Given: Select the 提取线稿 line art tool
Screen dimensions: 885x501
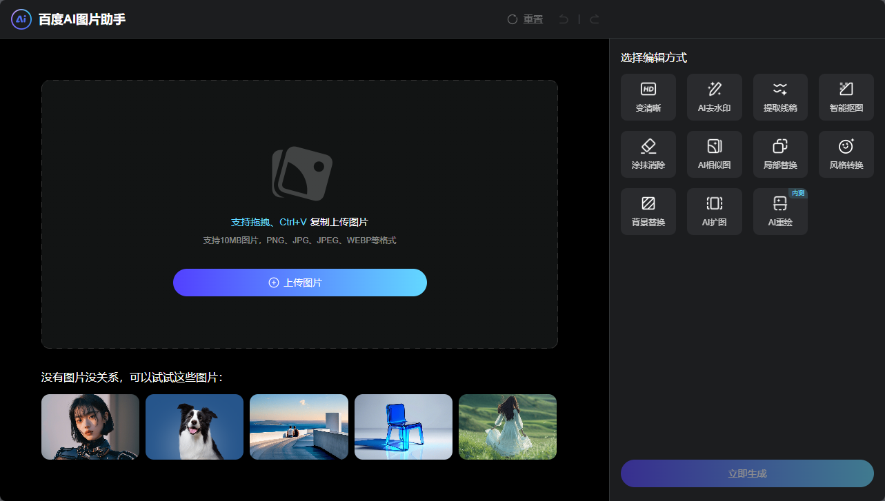Looking at the screenshot, I should [x=780, y=97].
